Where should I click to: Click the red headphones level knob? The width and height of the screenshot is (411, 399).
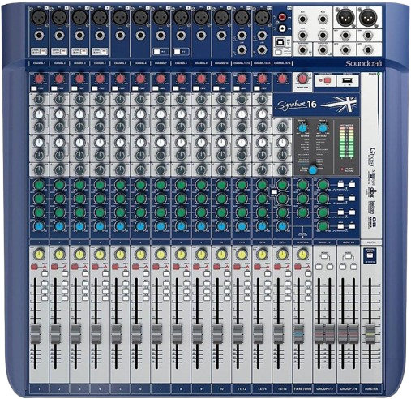[x=302, y=79]
